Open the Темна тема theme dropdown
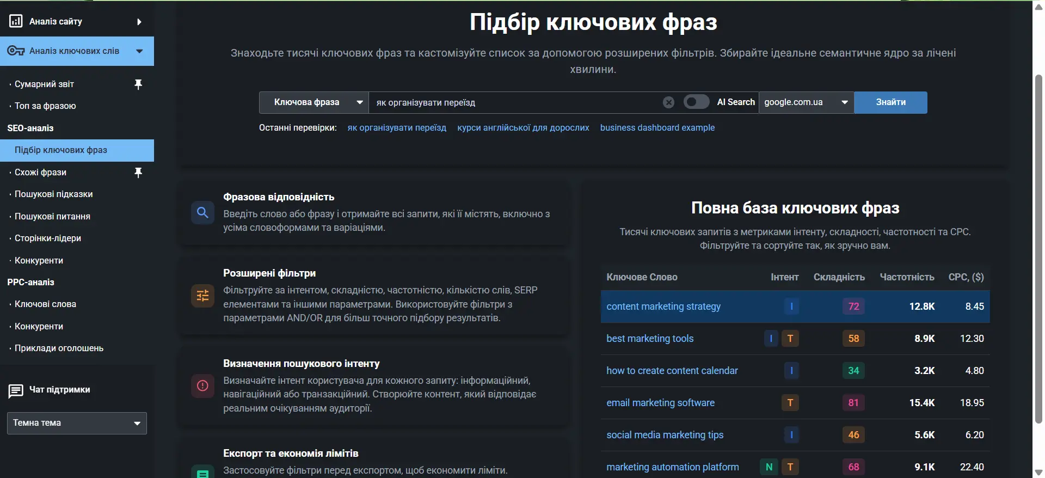This screenshot has width=1045, height=478. (77, 423)
